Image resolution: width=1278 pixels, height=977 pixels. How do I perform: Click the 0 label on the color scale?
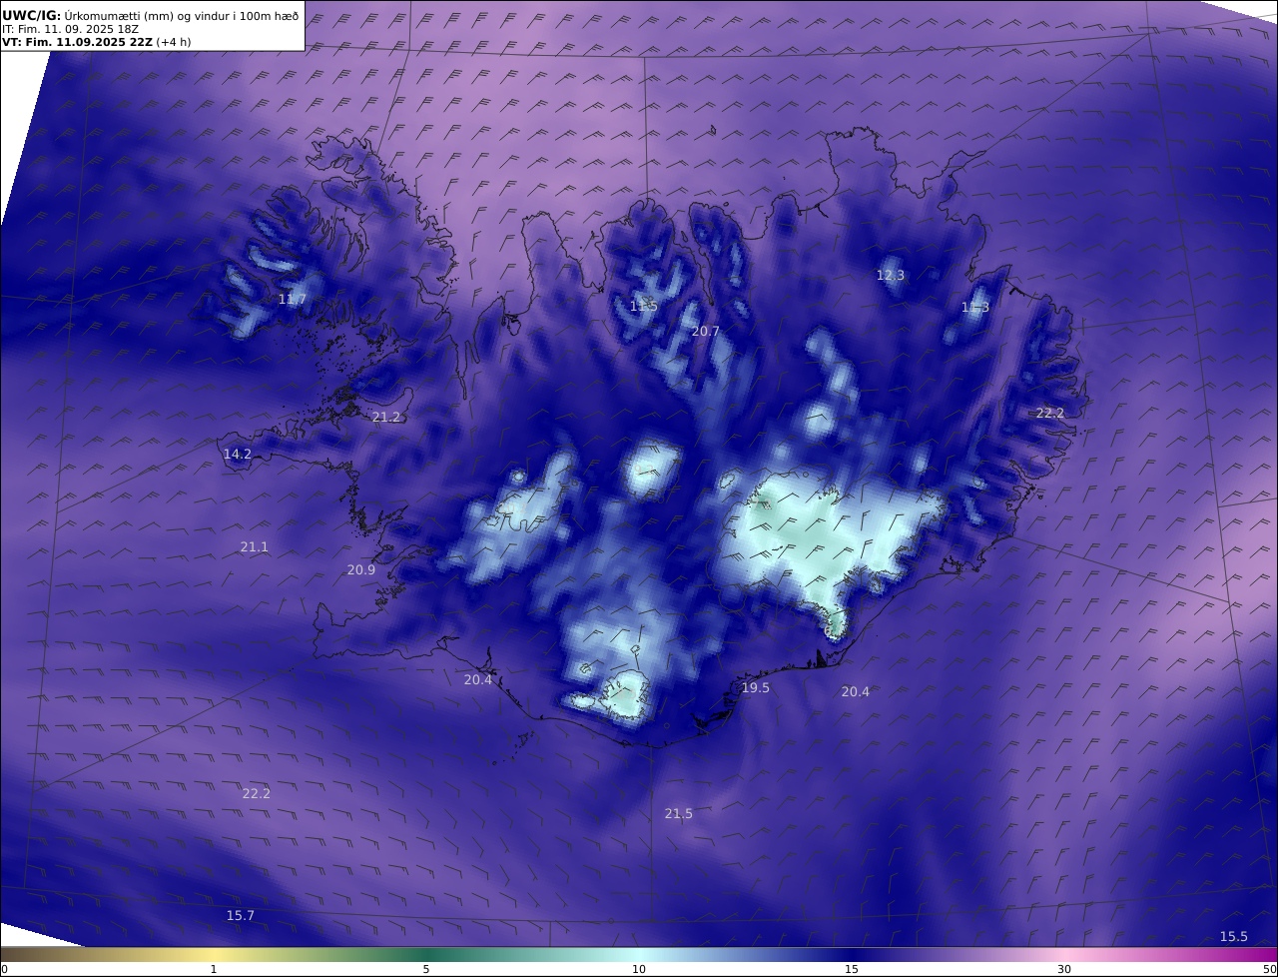[x=4, y=969]
